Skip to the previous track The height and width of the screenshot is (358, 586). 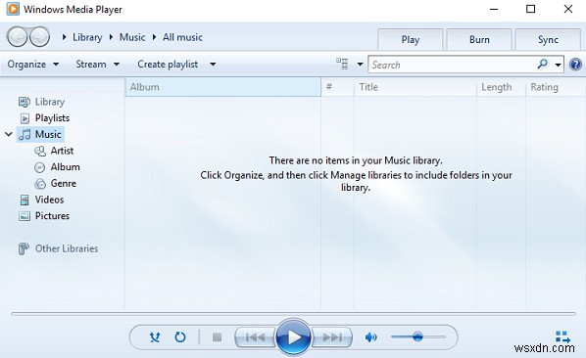pos(255,337)
